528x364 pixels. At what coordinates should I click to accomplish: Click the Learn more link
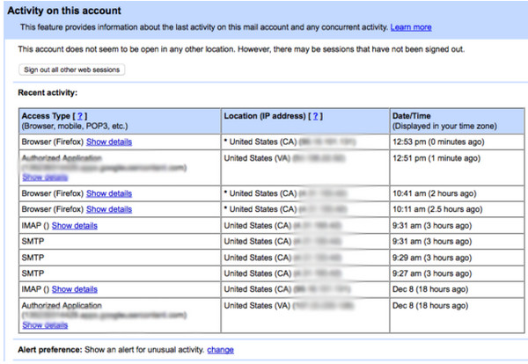[x=411, y=27]
